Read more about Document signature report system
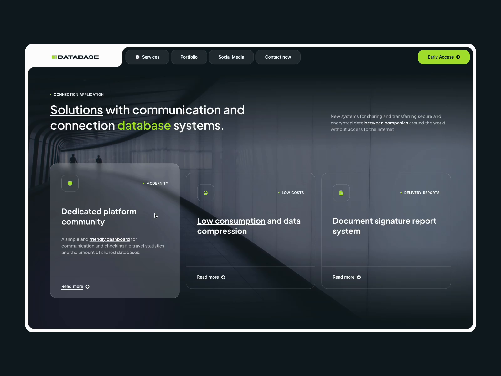 (x=347, y=277)
